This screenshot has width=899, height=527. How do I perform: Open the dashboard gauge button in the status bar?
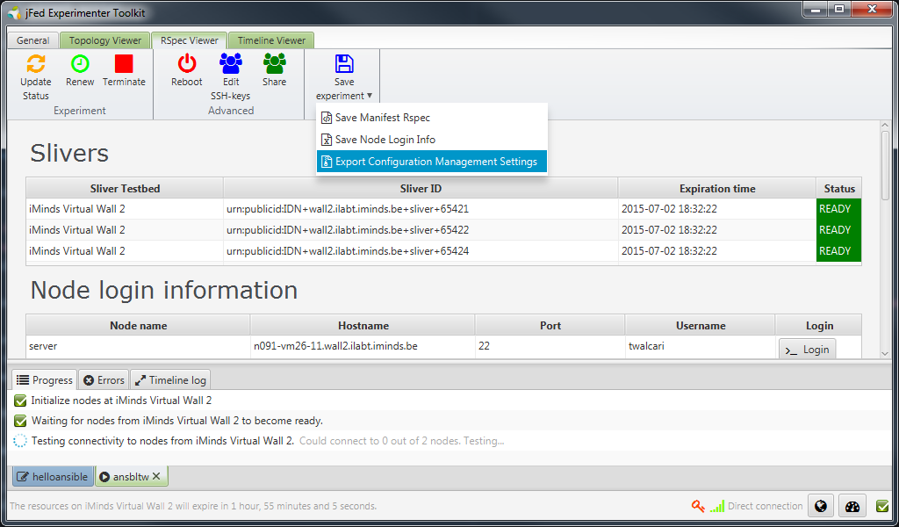[852, 506]
